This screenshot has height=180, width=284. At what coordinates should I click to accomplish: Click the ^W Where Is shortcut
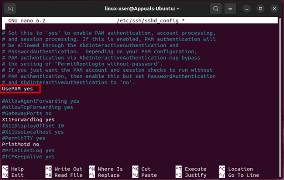[x=106, y=169]
